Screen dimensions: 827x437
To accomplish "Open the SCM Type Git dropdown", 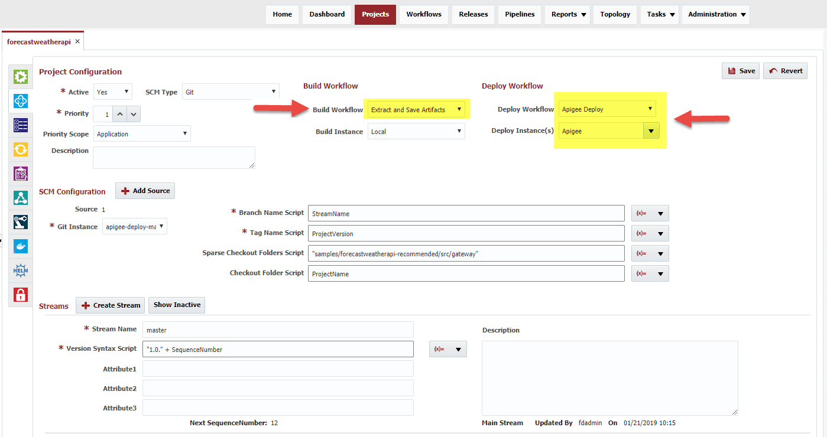I will point(231,92).
